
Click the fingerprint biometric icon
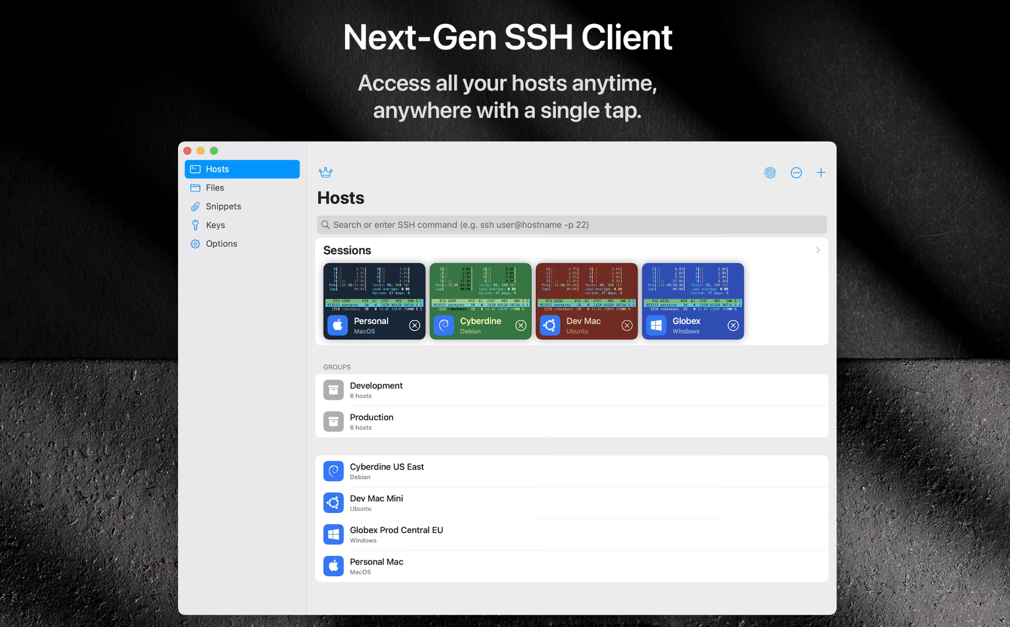click(770, 173)
